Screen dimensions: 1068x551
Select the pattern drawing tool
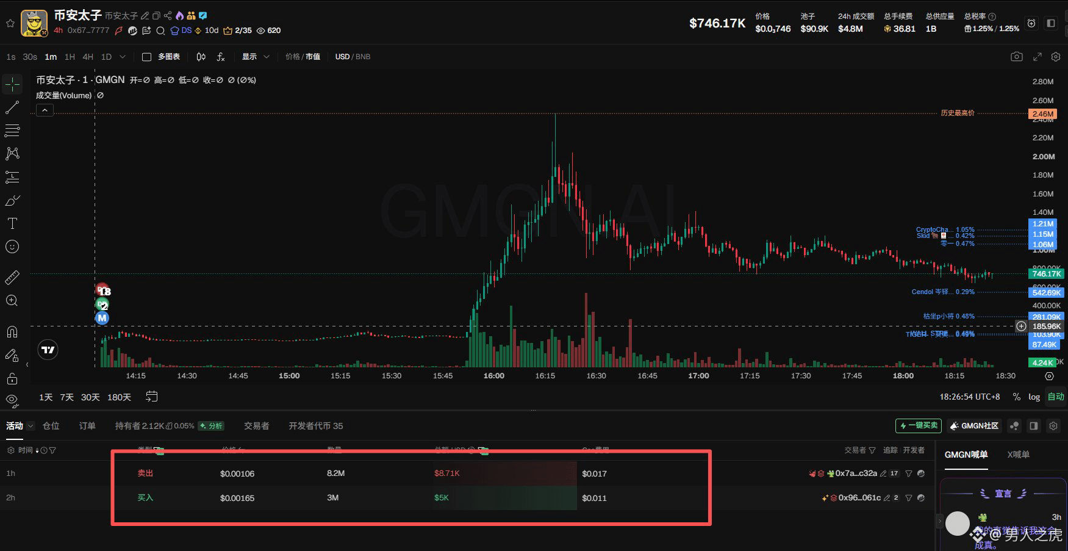click(x=12, y=154)
